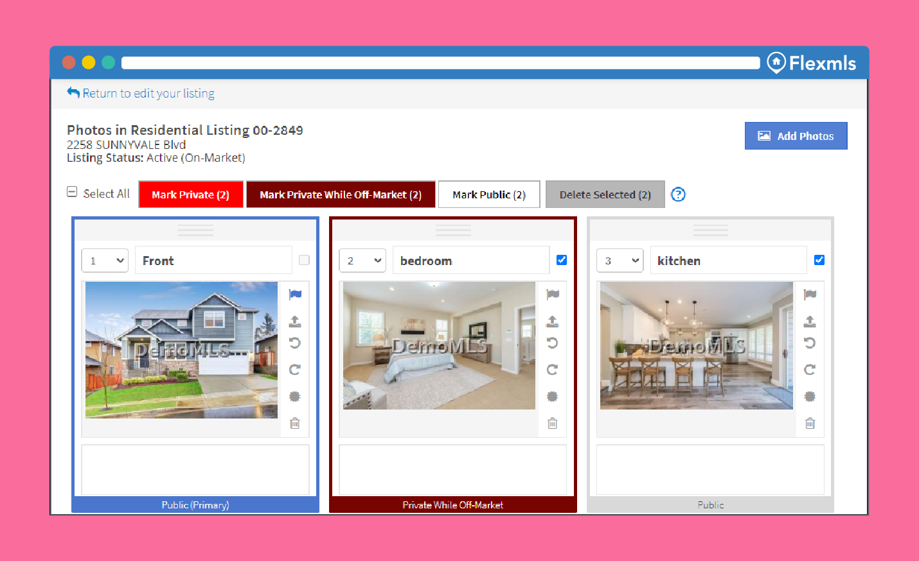Check the Front photo selection box
919x561 pixels.
point(304,260)
